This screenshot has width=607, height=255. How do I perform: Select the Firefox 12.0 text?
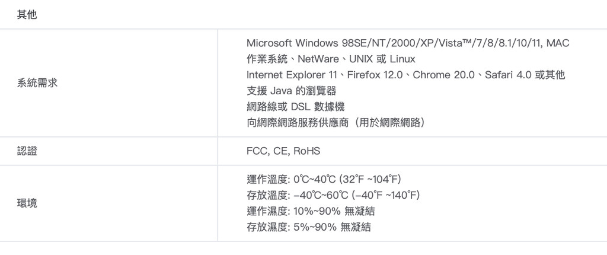tap(375, 75)
